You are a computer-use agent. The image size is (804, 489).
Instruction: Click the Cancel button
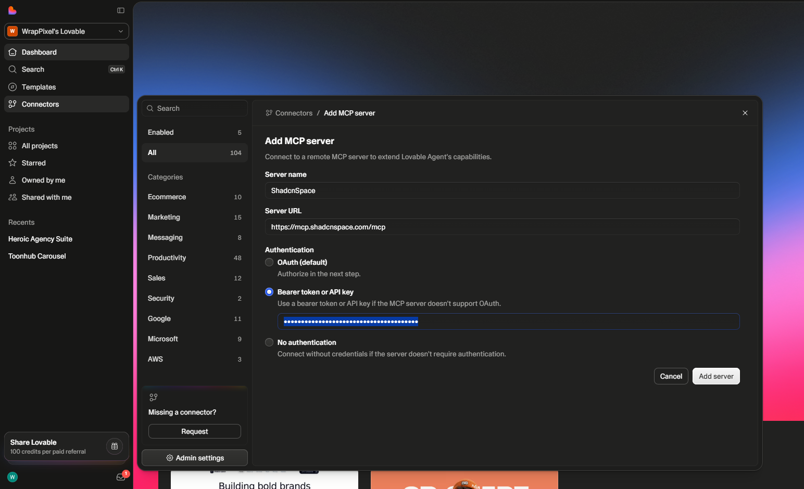point(671,376)
